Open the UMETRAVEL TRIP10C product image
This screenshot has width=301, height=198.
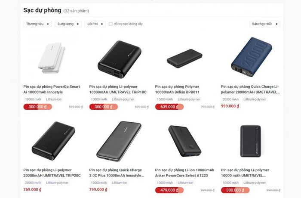120,59
